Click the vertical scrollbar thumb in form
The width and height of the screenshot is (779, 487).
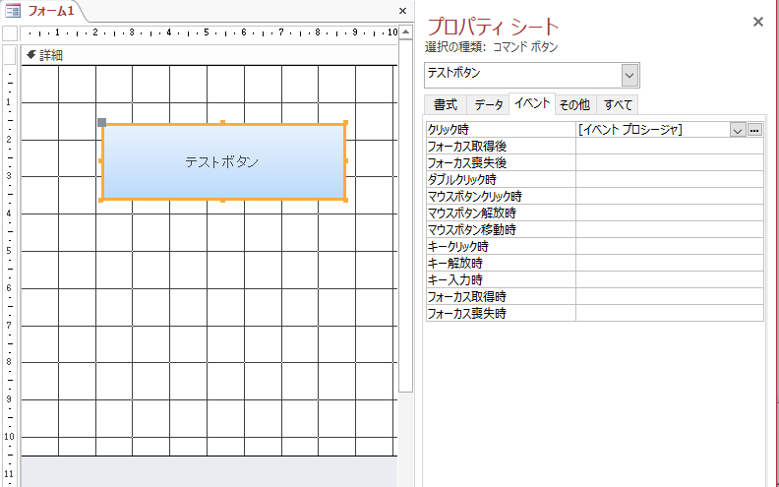coord(406,216)
